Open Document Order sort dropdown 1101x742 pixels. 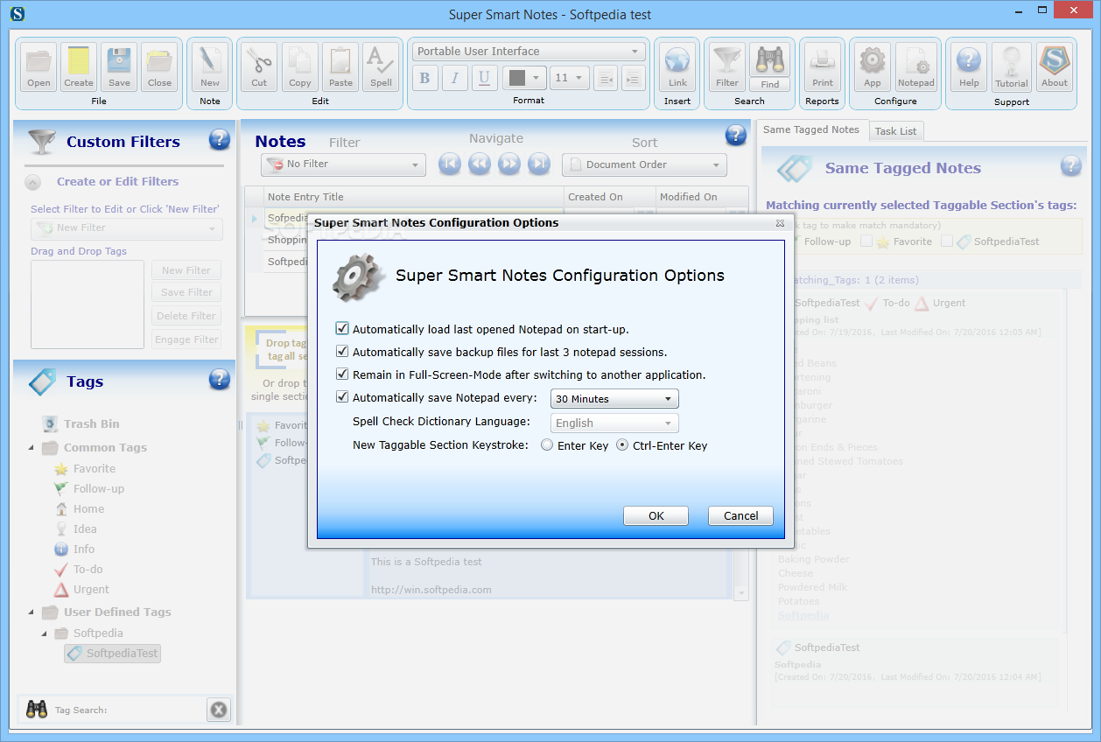click(644, 164)
